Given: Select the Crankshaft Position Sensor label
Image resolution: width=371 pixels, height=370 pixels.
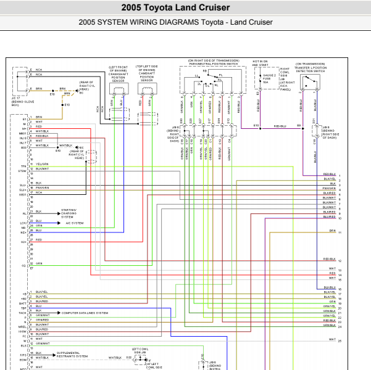Looking at the screenshot, I should click(x=118, y=74).
